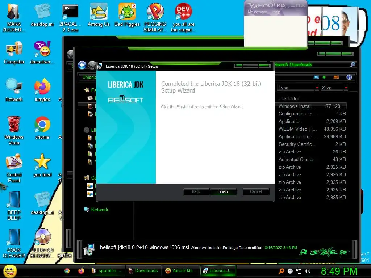Click in the Search Downloads field

tap(312, 64)
